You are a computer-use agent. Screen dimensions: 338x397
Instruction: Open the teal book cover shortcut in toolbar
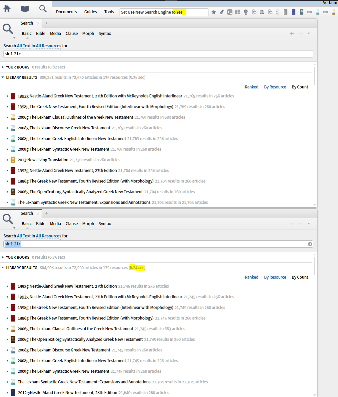[x=317, y=12]
